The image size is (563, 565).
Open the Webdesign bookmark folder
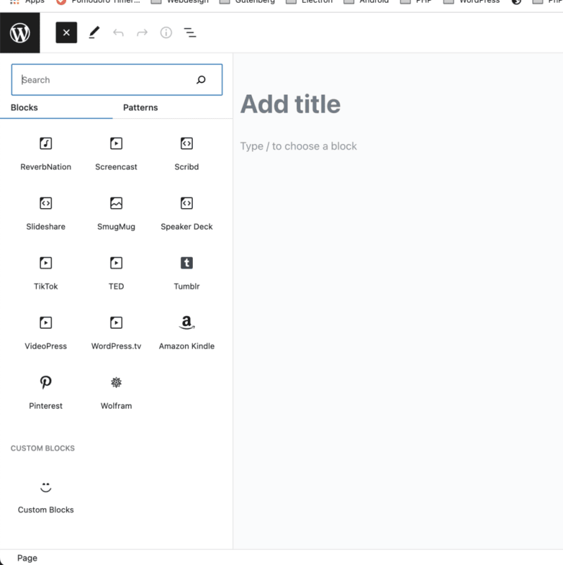pos(179,2)
